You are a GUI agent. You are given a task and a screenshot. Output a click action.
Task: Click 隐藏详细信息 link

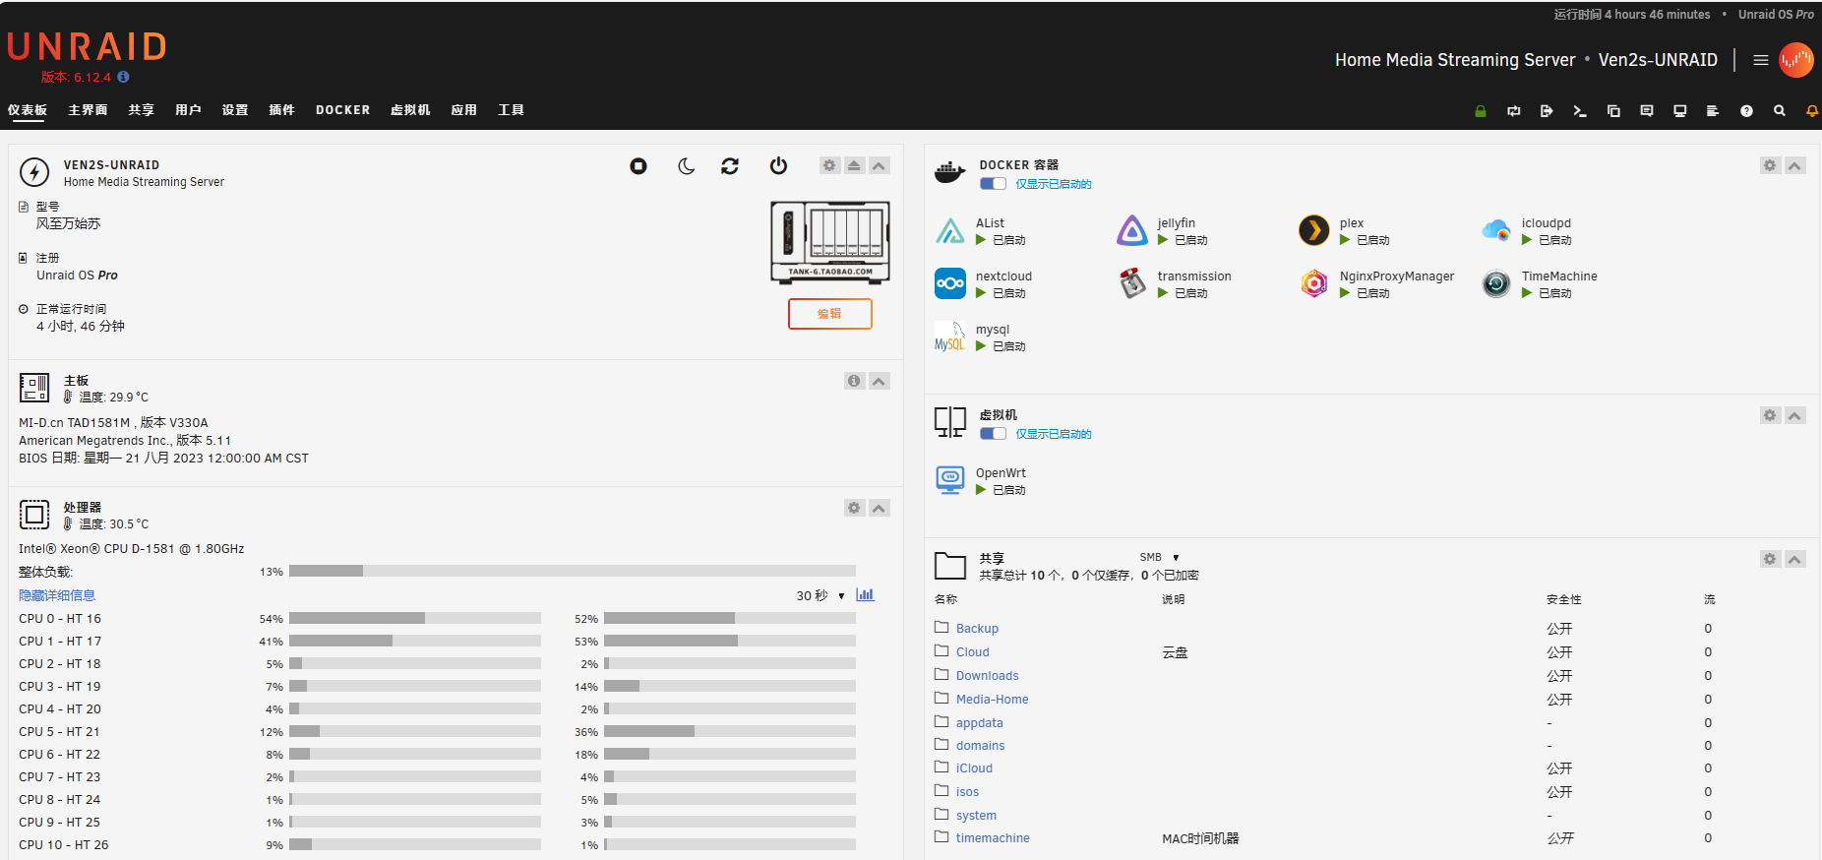pyautogui.click(x=57, y=595)
